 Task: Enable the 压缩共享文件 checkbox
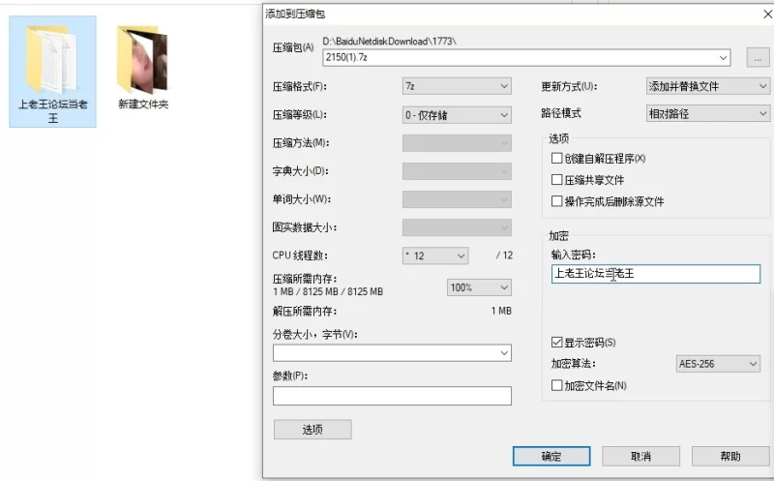557,180
